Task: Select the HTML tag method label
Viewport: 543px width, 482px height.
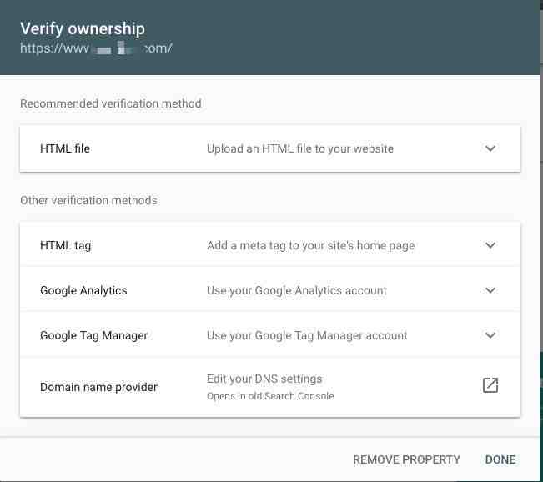Action: (x=65, y=245)
